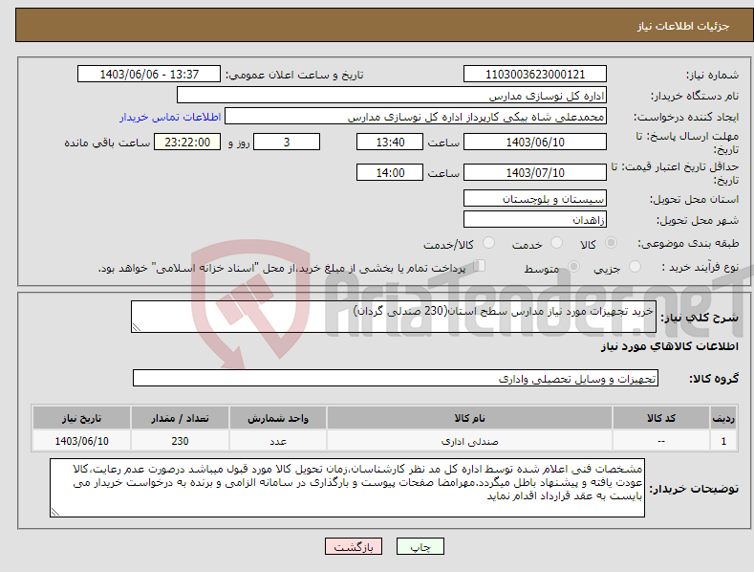Click the توضیحات خریدار notes textarea
Image resolution: width=754 pixels, height=572 pixels.
[347, 488]
